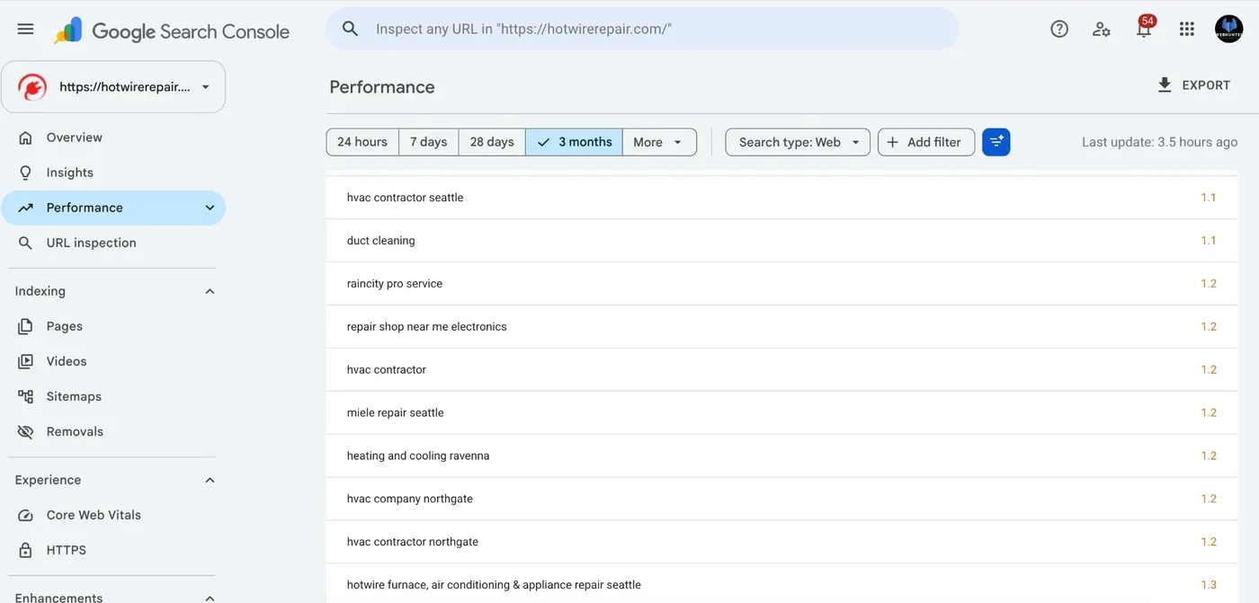Open the hamburger main menu

[x=25, y=29]
